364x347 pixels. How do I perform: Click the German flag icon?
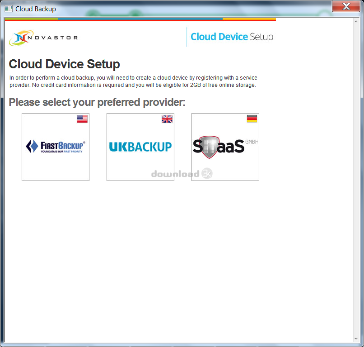[252, 119]
